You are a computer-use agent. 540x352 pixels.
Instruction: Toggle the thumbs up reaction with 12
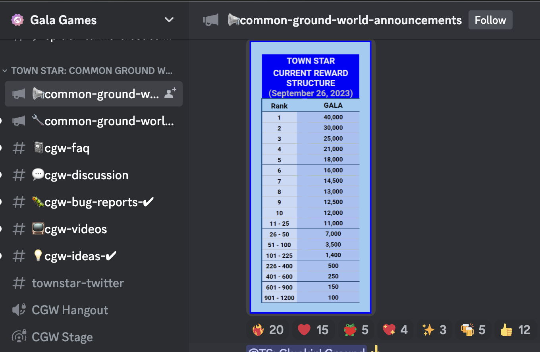[515, 330]
